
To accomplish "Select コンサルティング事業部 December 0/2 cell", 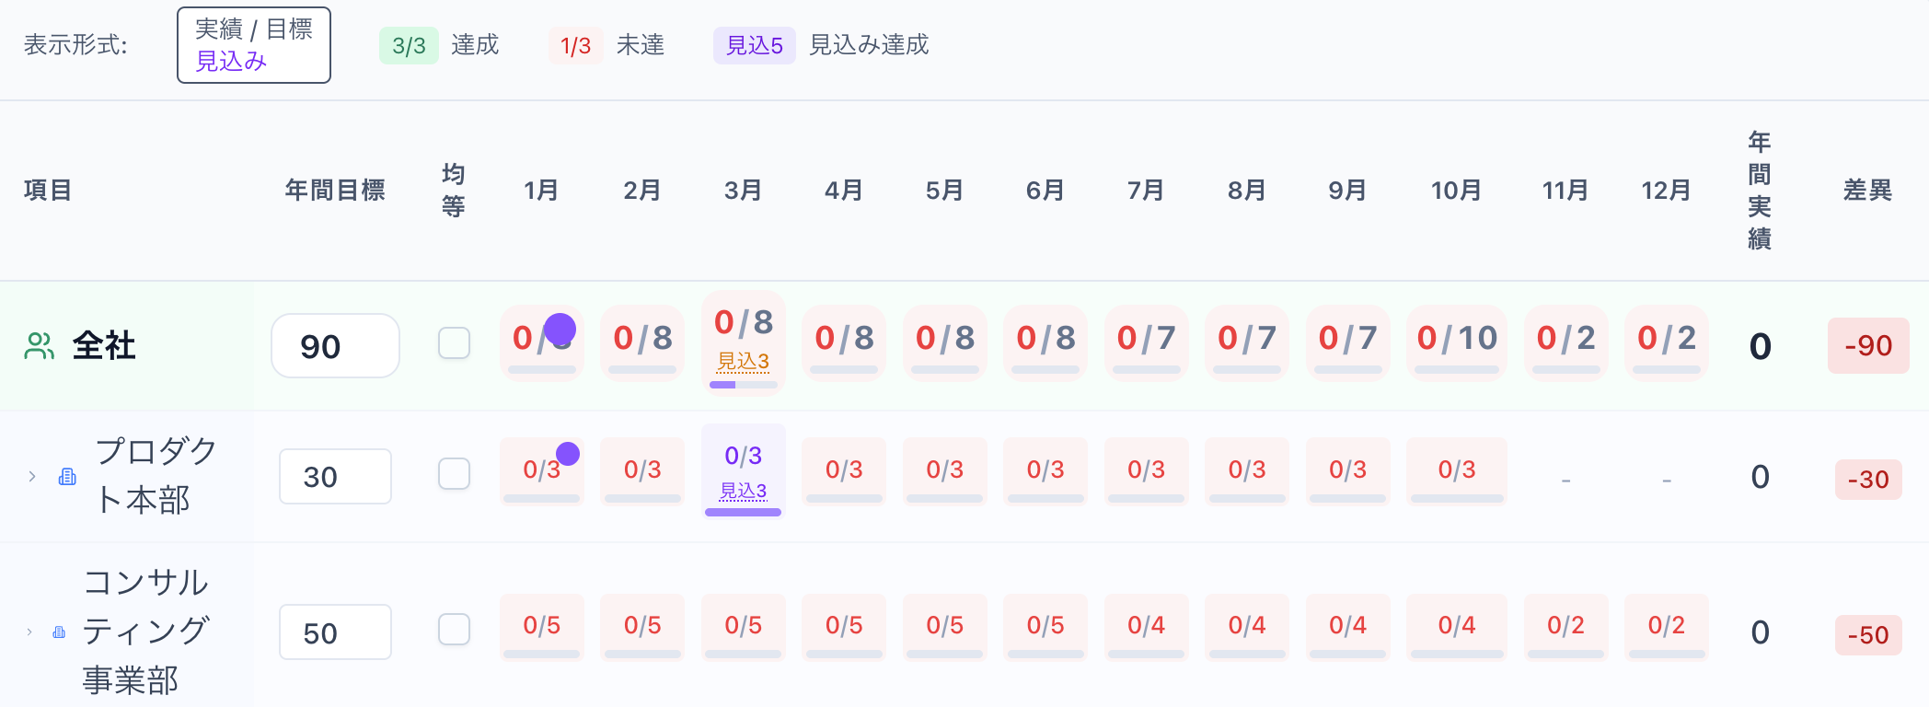I will [x=1666, y=626].
